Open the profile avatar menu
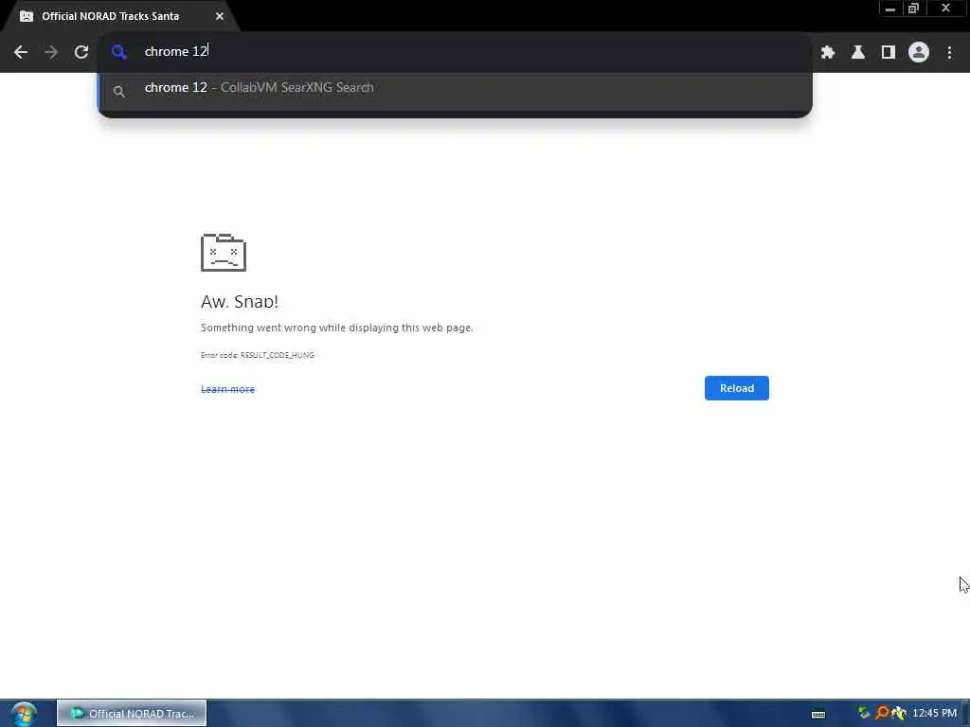970x727 pixels. tap(919, 53)
